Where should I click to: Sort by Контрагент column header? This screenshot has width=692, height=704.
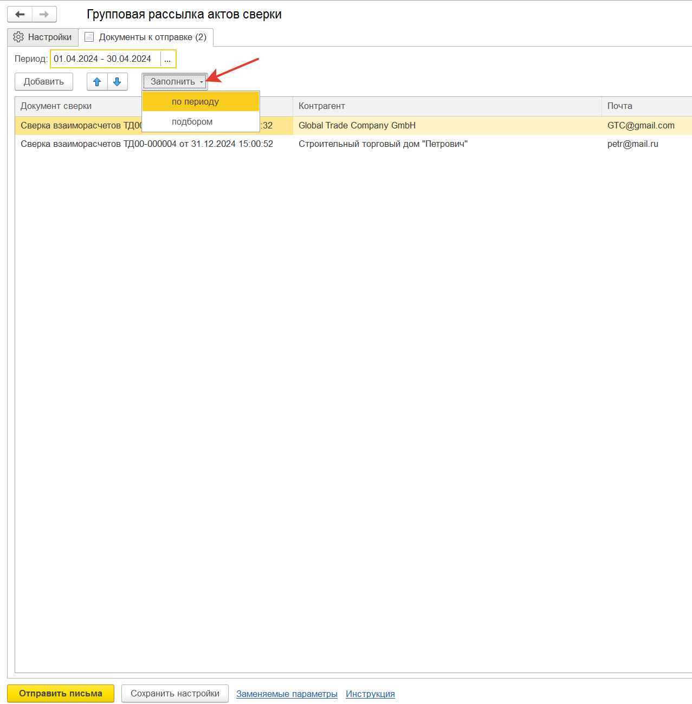[447, 106]
